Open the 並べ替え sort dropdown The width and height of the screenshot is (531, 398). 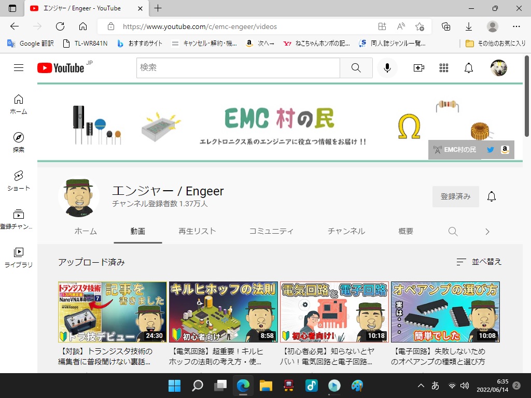click(479, 262)
